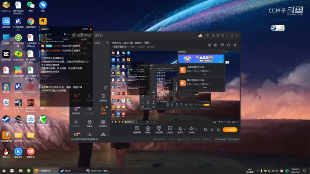Switch to Steam in the taskbar
This screenshot has height=174, width=310.
pyautogui.click(x=71, y=171)
